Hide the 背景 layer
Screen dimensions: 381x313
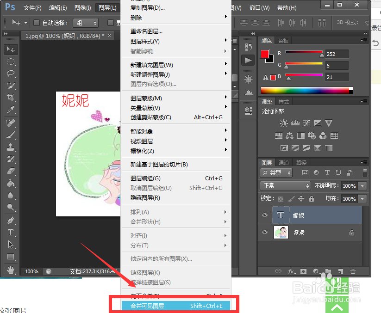[264, 233]
